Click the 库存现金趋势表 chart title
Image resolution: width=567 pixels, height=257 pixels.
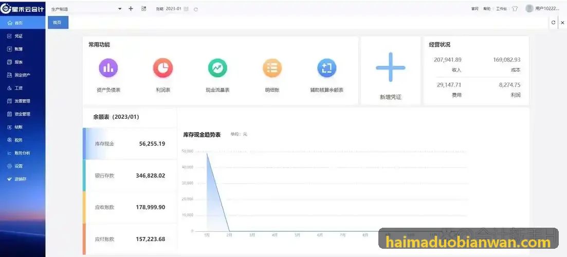tap(202, 135)
